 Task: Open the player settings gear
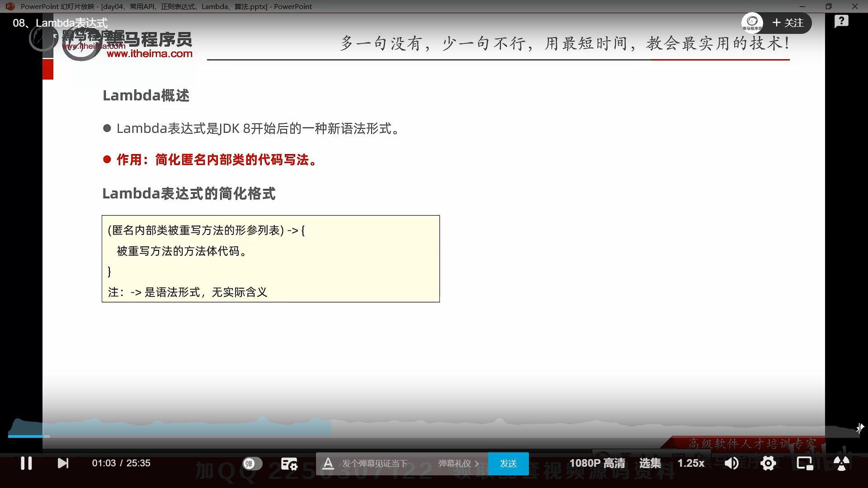click(768, 463)
